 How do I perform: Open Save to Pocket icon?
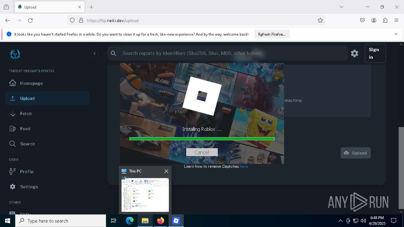(362, 20)
